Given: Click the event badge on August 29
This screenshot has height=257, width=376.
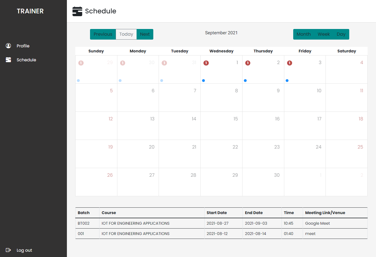Looking at the screenshot, I should 81,63.
